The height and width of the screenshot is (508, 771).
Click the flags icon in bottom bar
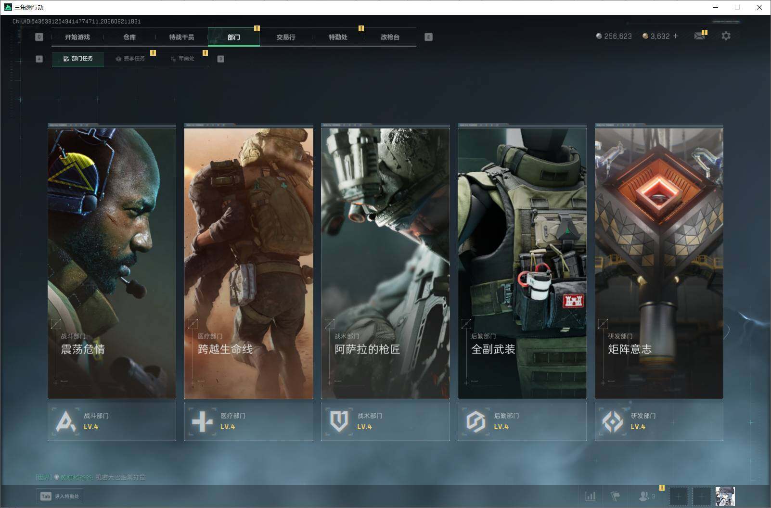[616, 496]
